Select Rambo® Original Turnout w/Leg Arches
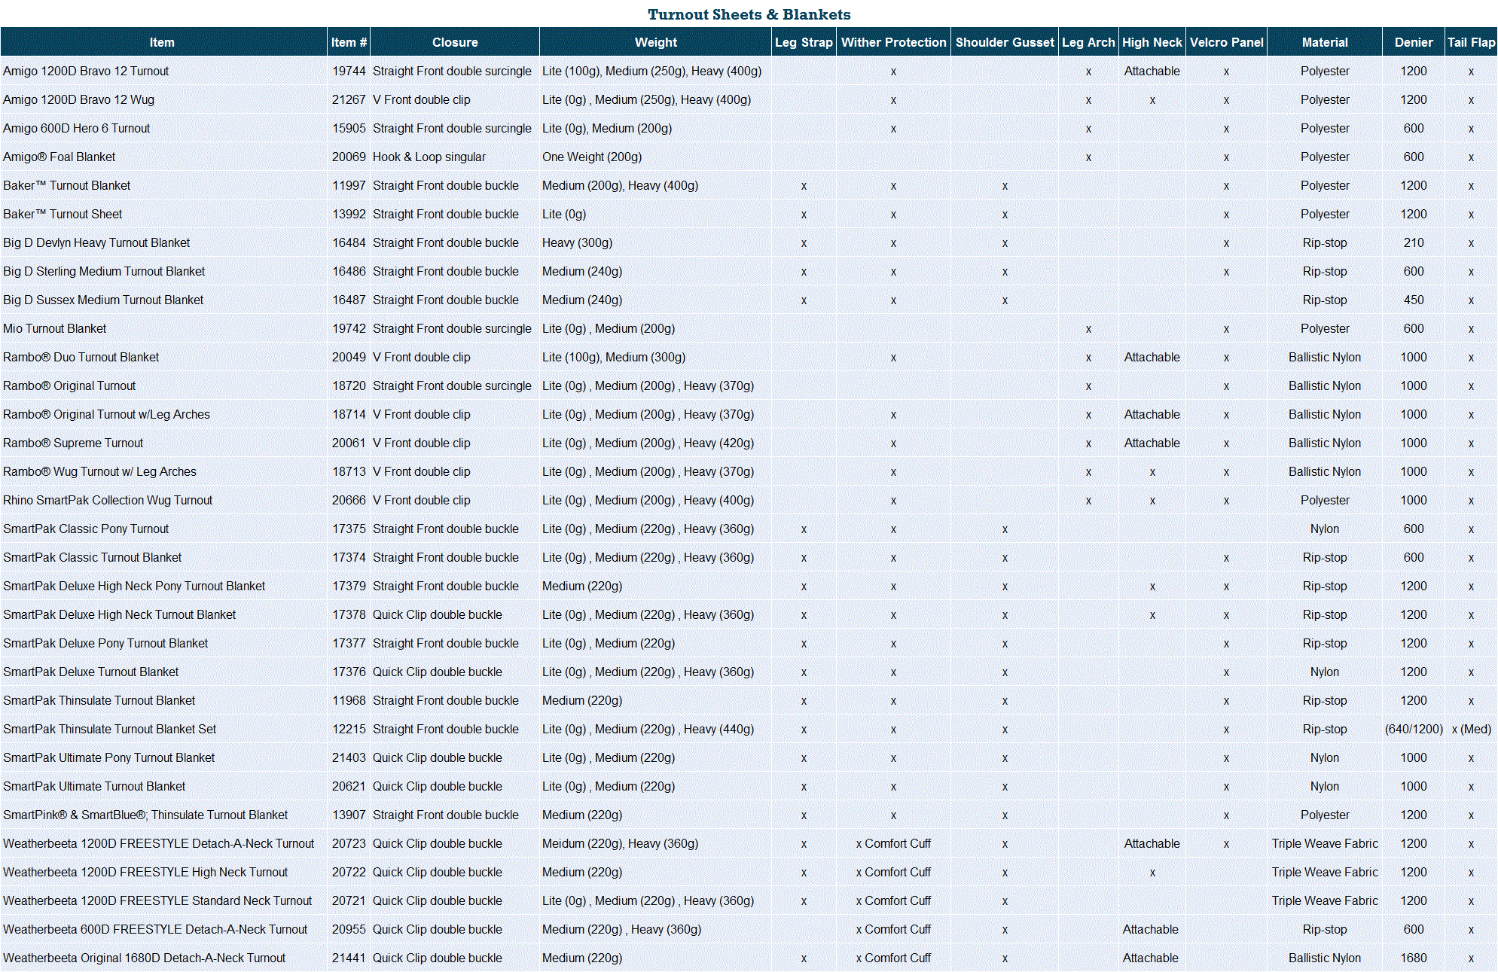Viewport: 1498px width, 972px height. pos(106,414)
